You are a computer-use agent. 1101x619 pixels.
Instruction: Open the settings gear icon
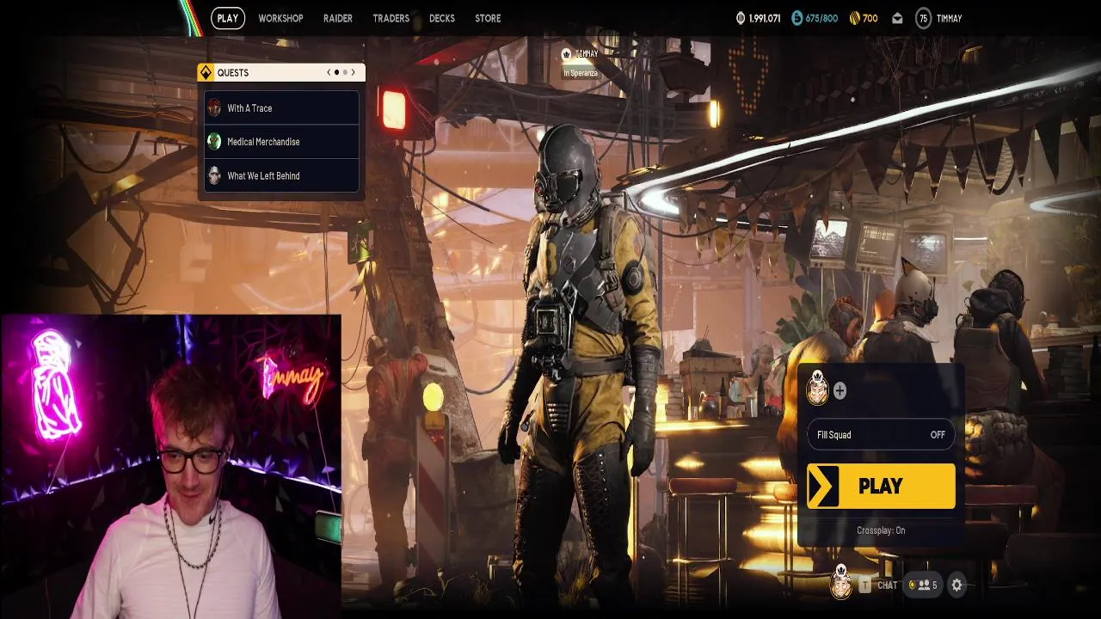(956, 585)
